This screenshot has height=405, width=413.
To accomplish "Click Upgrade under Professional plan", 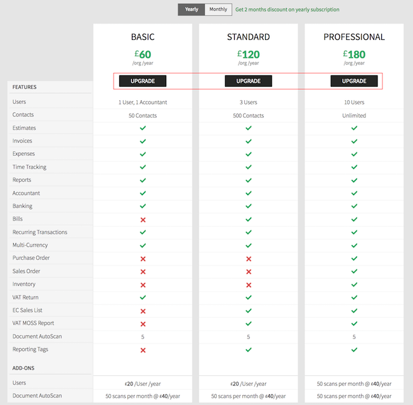I will 354,81.
